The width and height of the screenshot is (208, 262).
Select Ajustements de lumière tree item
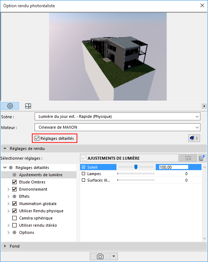(41, 175)
